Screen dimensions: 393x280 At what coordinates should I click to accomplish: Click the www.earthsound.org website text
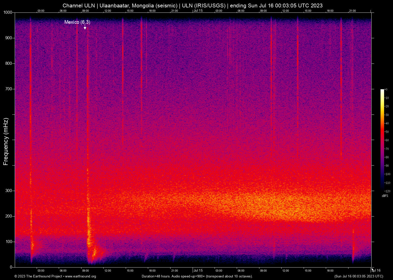[x=80, y=276]
